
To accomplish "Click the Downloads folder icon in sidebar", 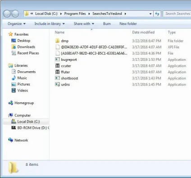I will point(14,47).
